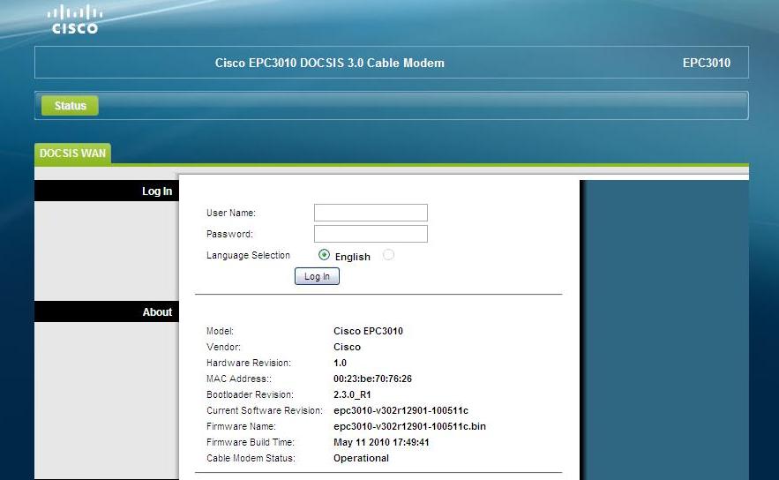Click the Model: label
The height and width of the screenshot is (480, 779).
coord(220,331)
